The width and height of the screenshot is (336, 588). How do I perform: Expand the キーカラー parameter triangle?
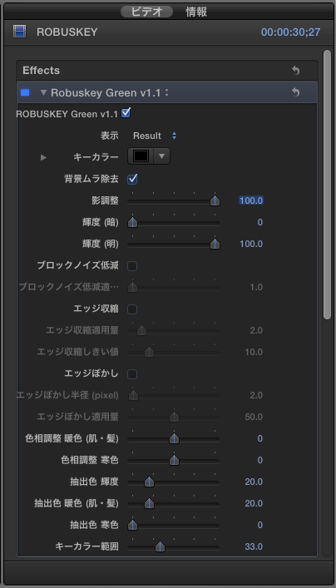[43, 157]
